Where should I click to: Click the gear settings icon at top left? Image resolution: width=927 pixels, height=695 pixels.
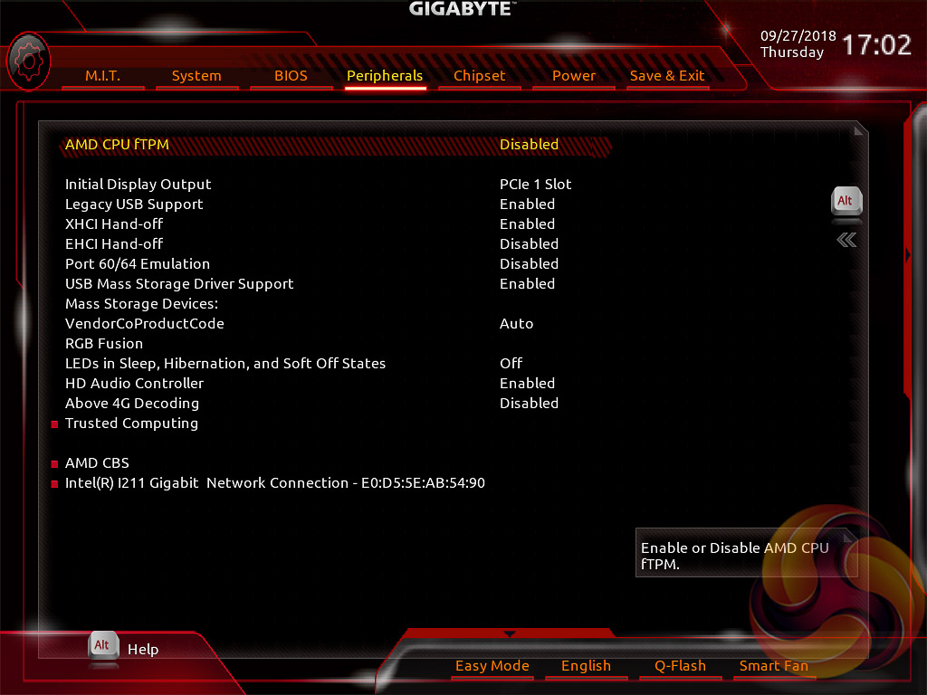coord(28,62)
